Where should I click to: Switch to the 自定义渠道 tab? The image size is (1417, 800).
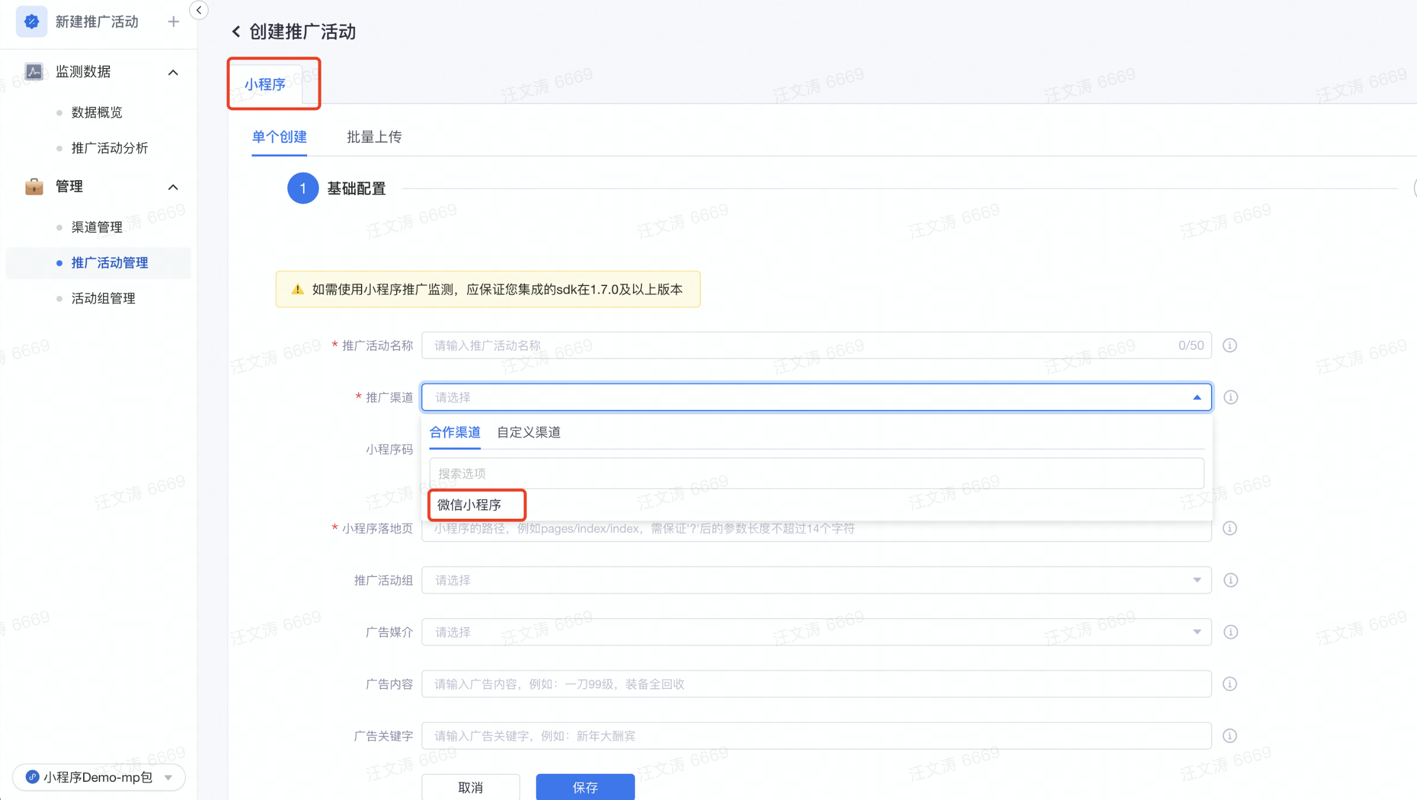tap(528, 432)
